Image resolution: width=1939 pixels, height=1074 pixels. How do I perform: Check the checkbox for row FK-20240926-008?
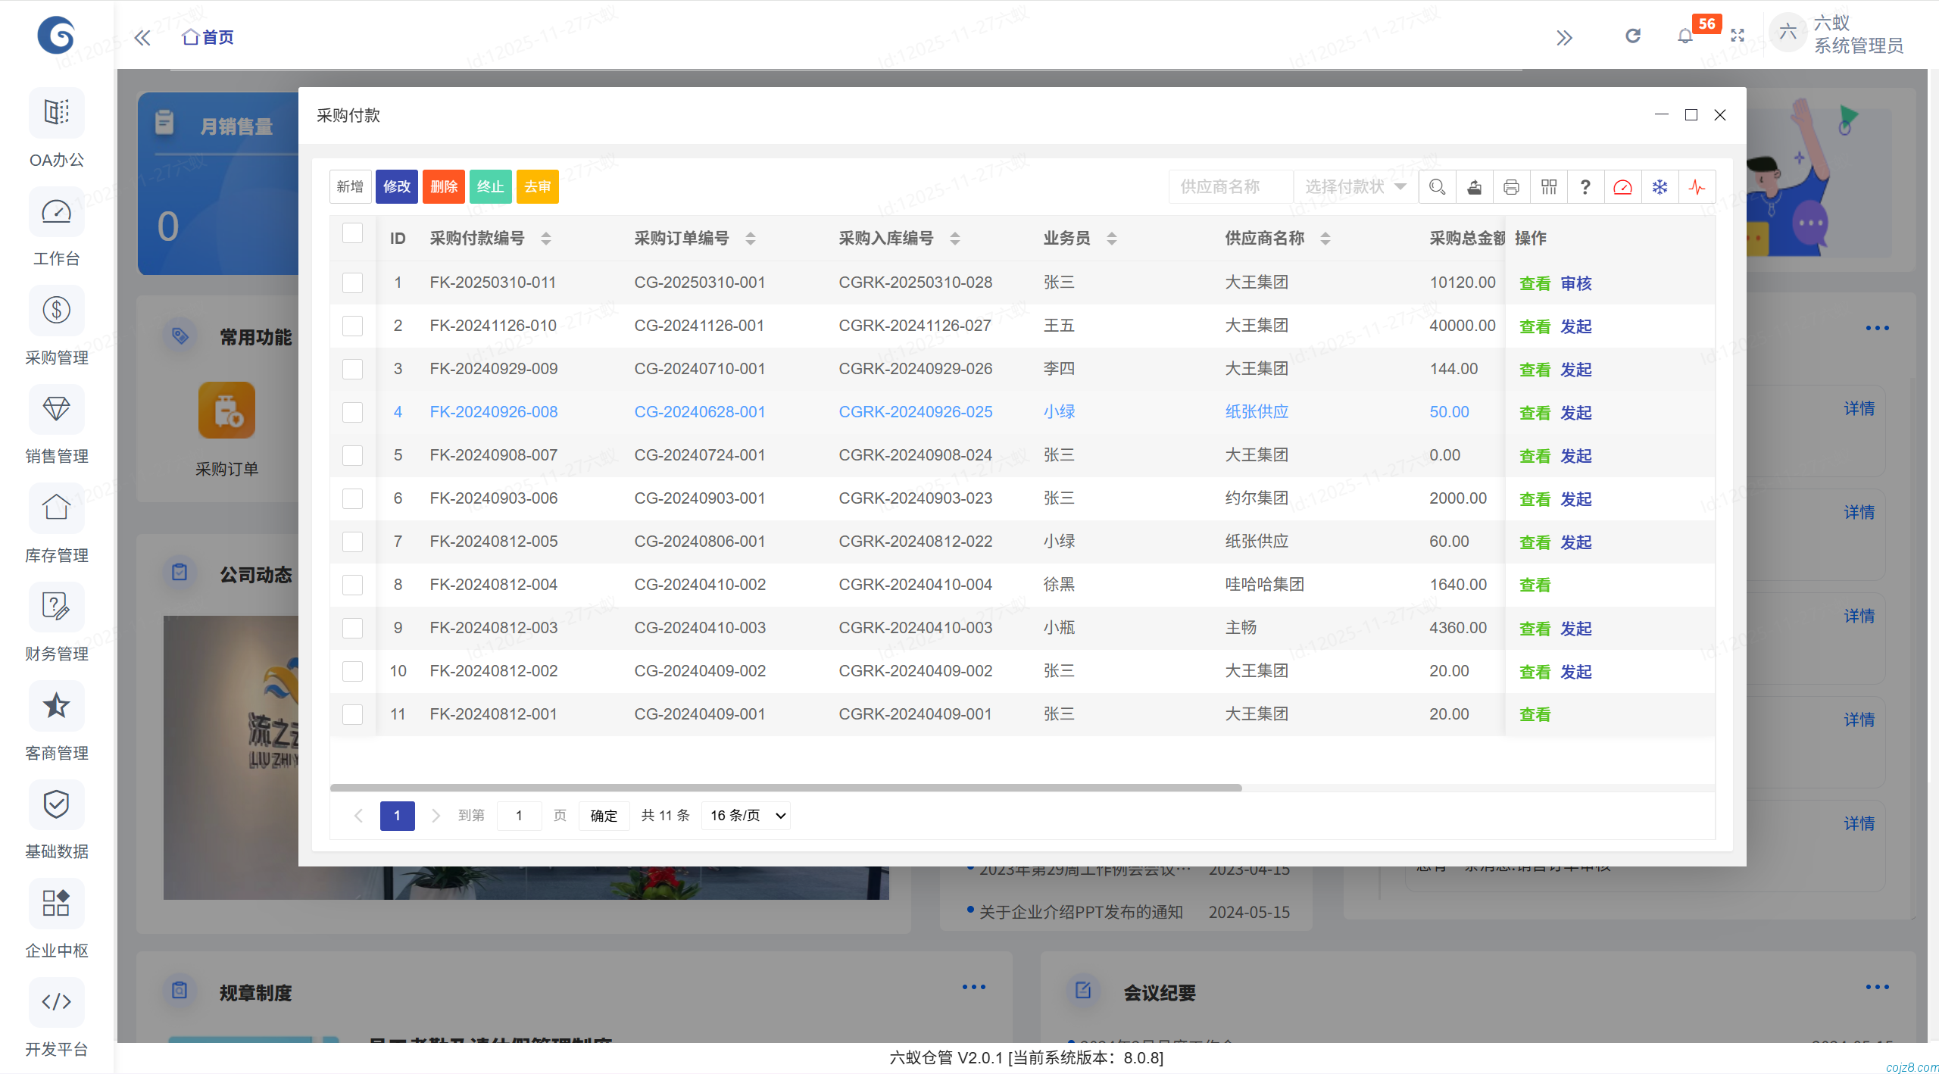click(x=352, y=412)
